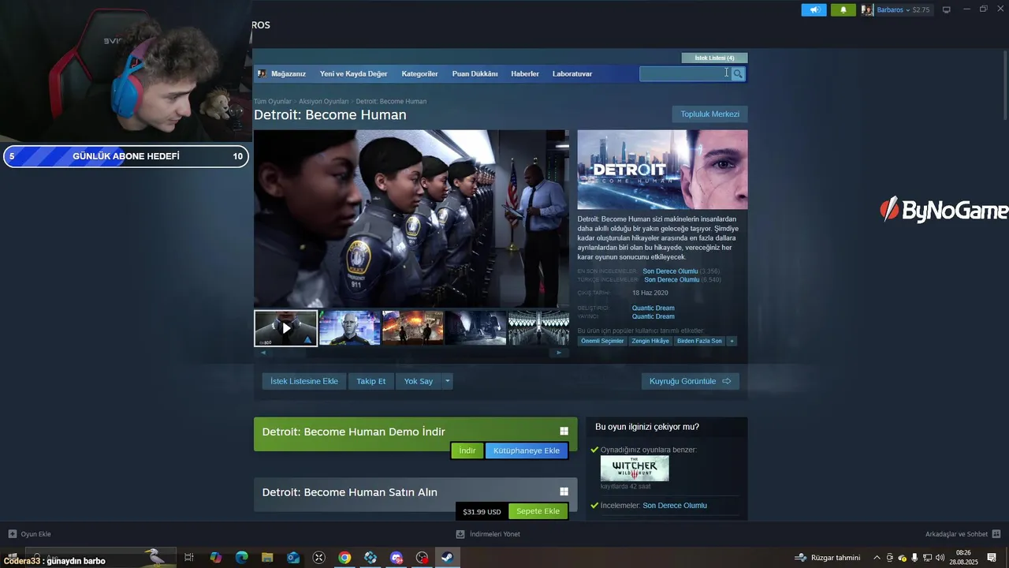The image size is (1009, 568).
Task: Click the Detroit Become Human header image
Action: 662,170
